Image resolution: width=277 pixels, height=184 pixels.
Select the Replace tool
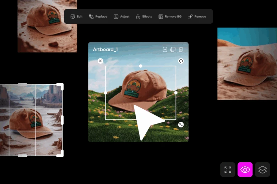coord(98,17)
